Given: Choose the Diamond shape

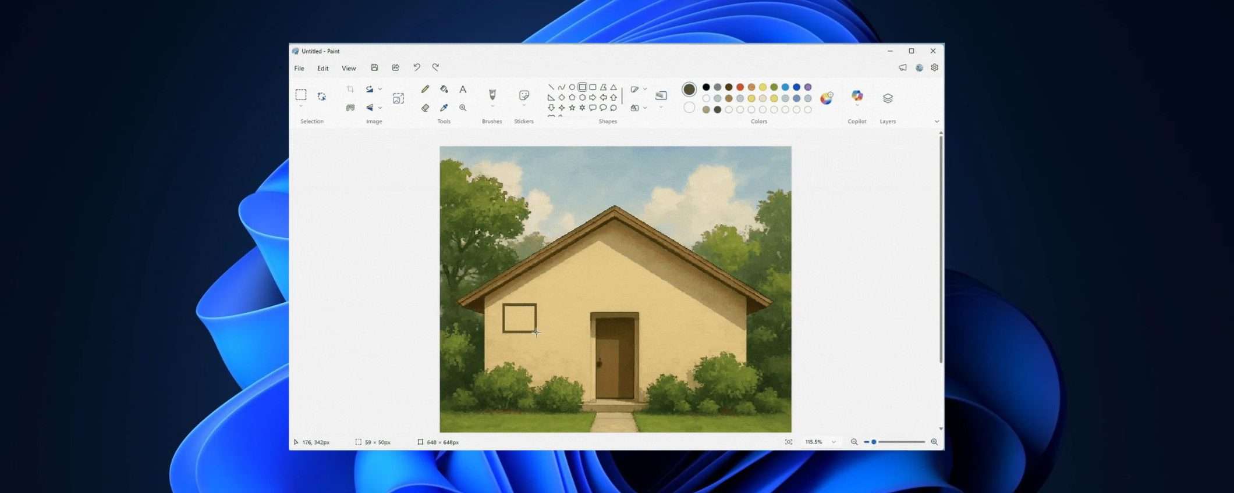Looking at the screenshot, I should 562,98.
